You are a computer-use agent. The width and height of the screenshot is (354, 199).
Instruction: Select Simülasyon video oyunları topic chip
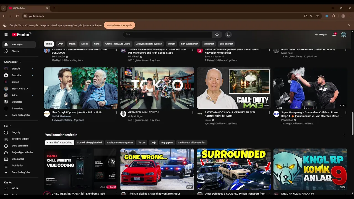[192, 143]
